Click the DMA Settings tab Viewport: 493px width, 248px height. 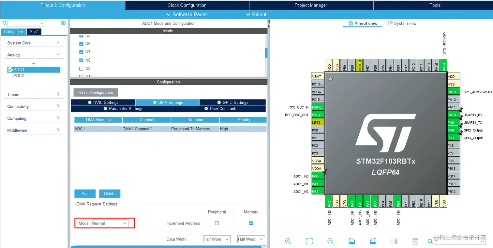tap(168, 102)
